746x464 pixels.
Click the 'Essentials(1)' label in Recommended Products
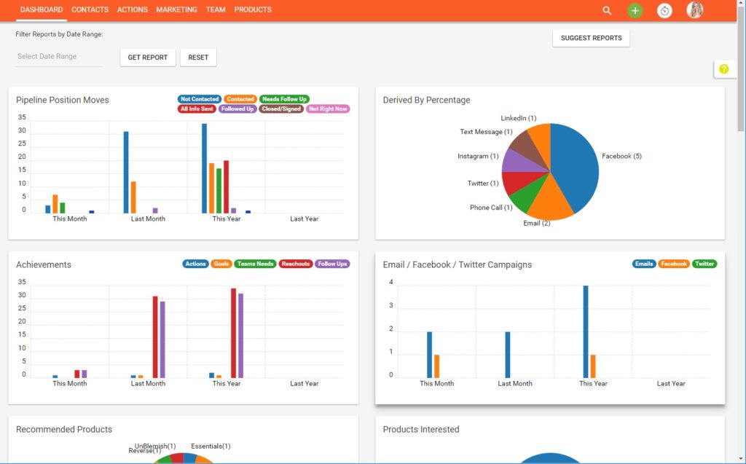point(211,446)
